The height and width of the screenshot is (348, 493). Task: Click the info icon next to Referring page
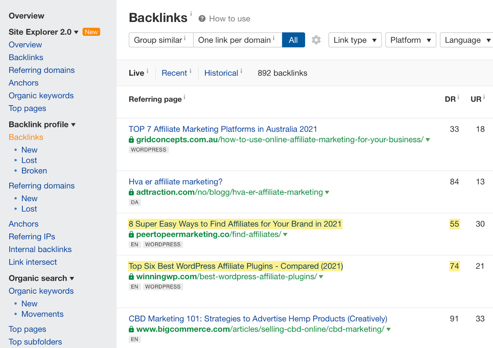point(185,97)
